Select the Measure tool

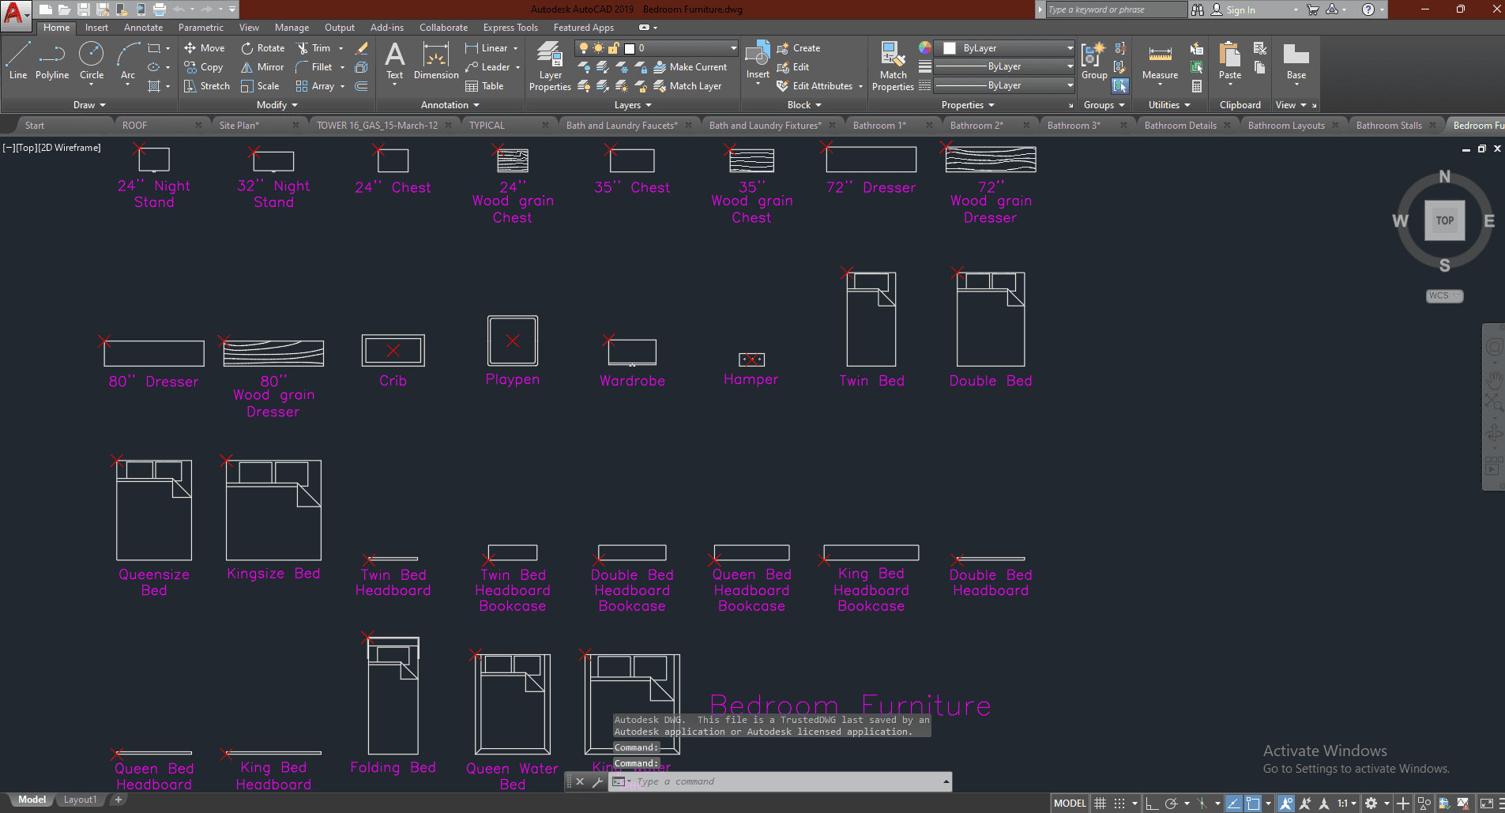coord(1160,62)
